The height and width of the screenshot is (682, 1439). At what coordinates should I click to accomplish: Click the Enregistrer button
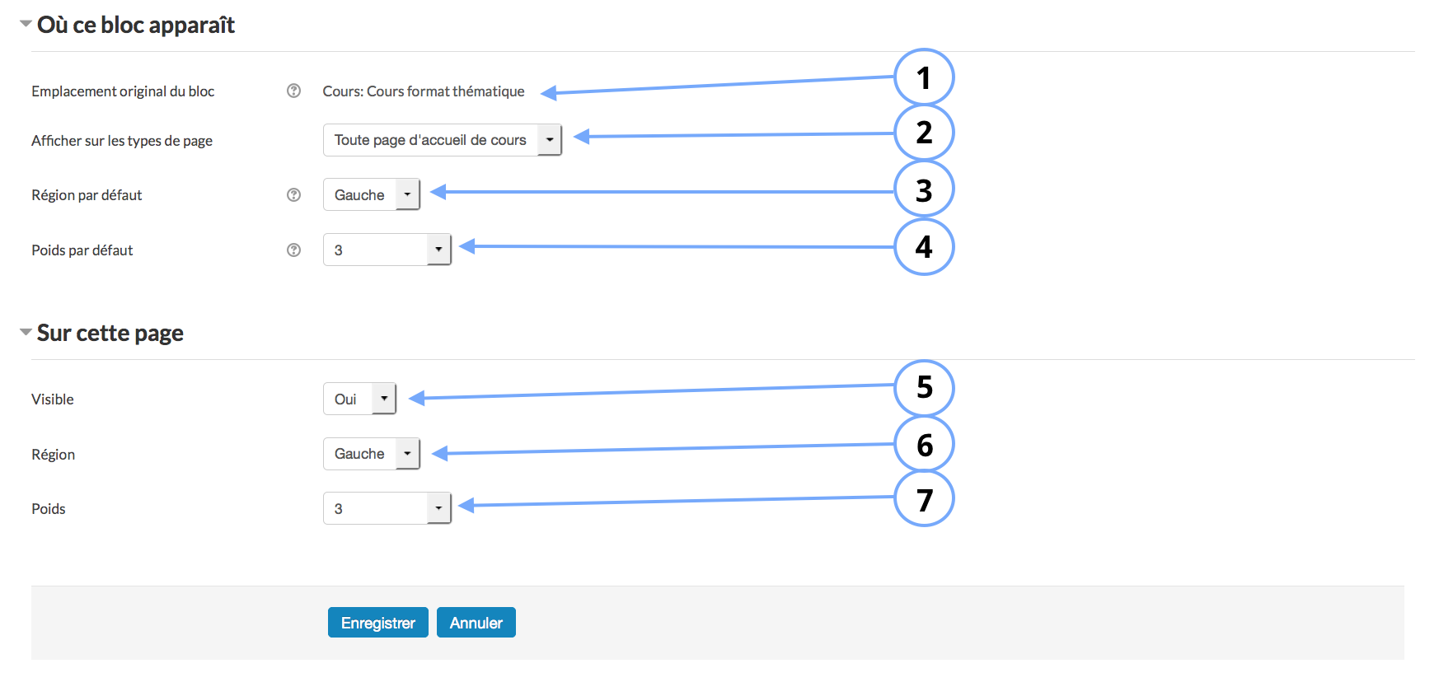click(377, 623)
